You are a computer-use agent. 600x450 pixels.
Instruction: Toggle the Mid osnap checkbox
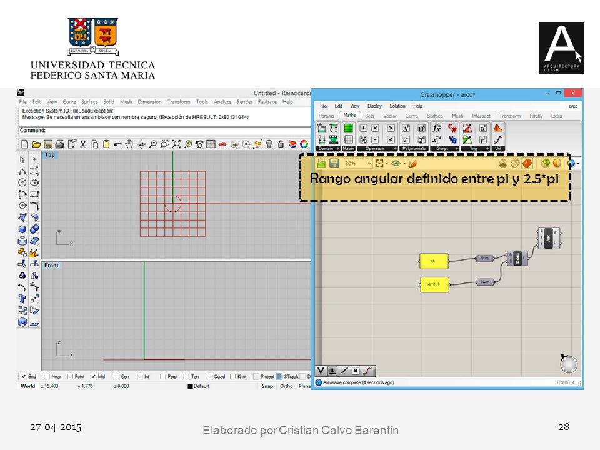(x=93, y=376)
